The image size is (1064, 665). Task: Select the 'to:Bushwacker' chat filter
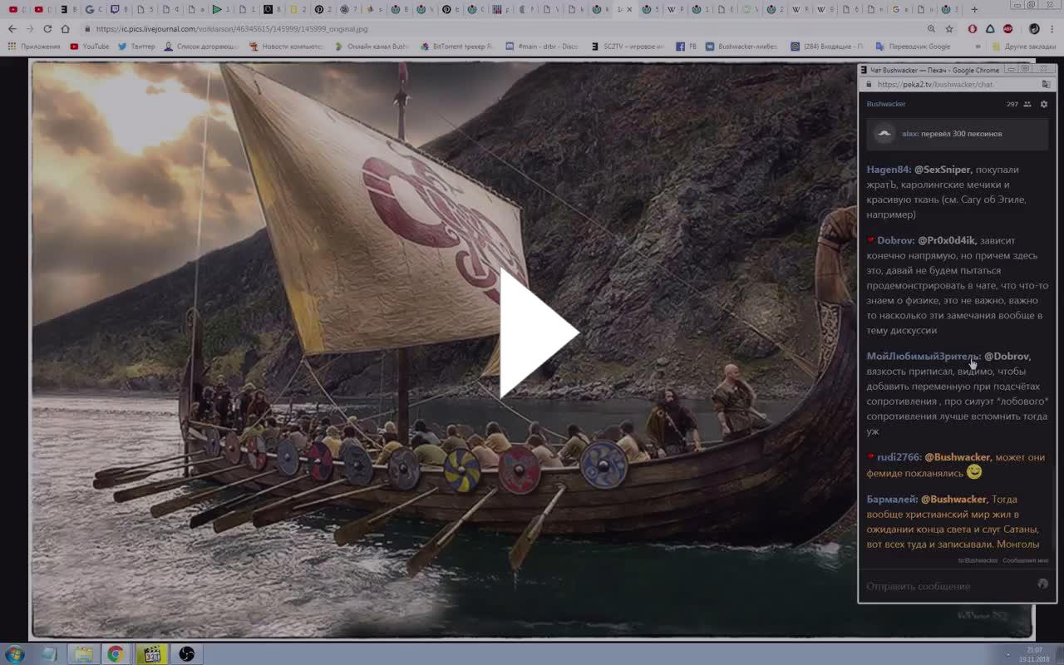click(978, 560)
